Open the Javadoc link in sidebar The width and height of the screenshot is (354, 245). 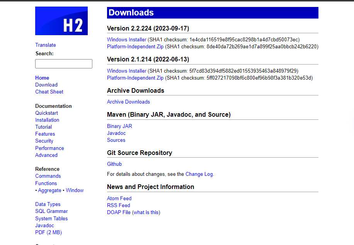[x=45, y=226]
